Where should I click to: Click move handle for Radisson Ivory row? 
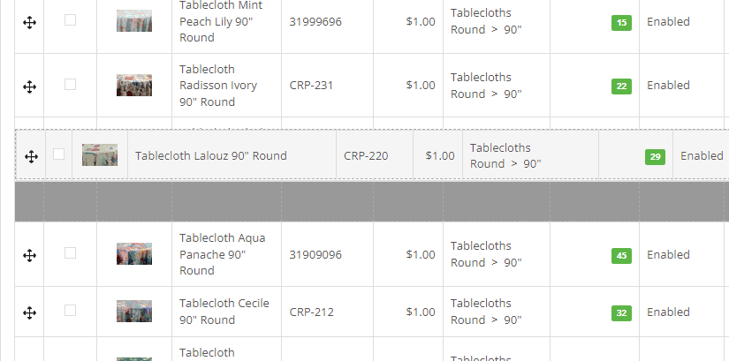pos(29,86)
